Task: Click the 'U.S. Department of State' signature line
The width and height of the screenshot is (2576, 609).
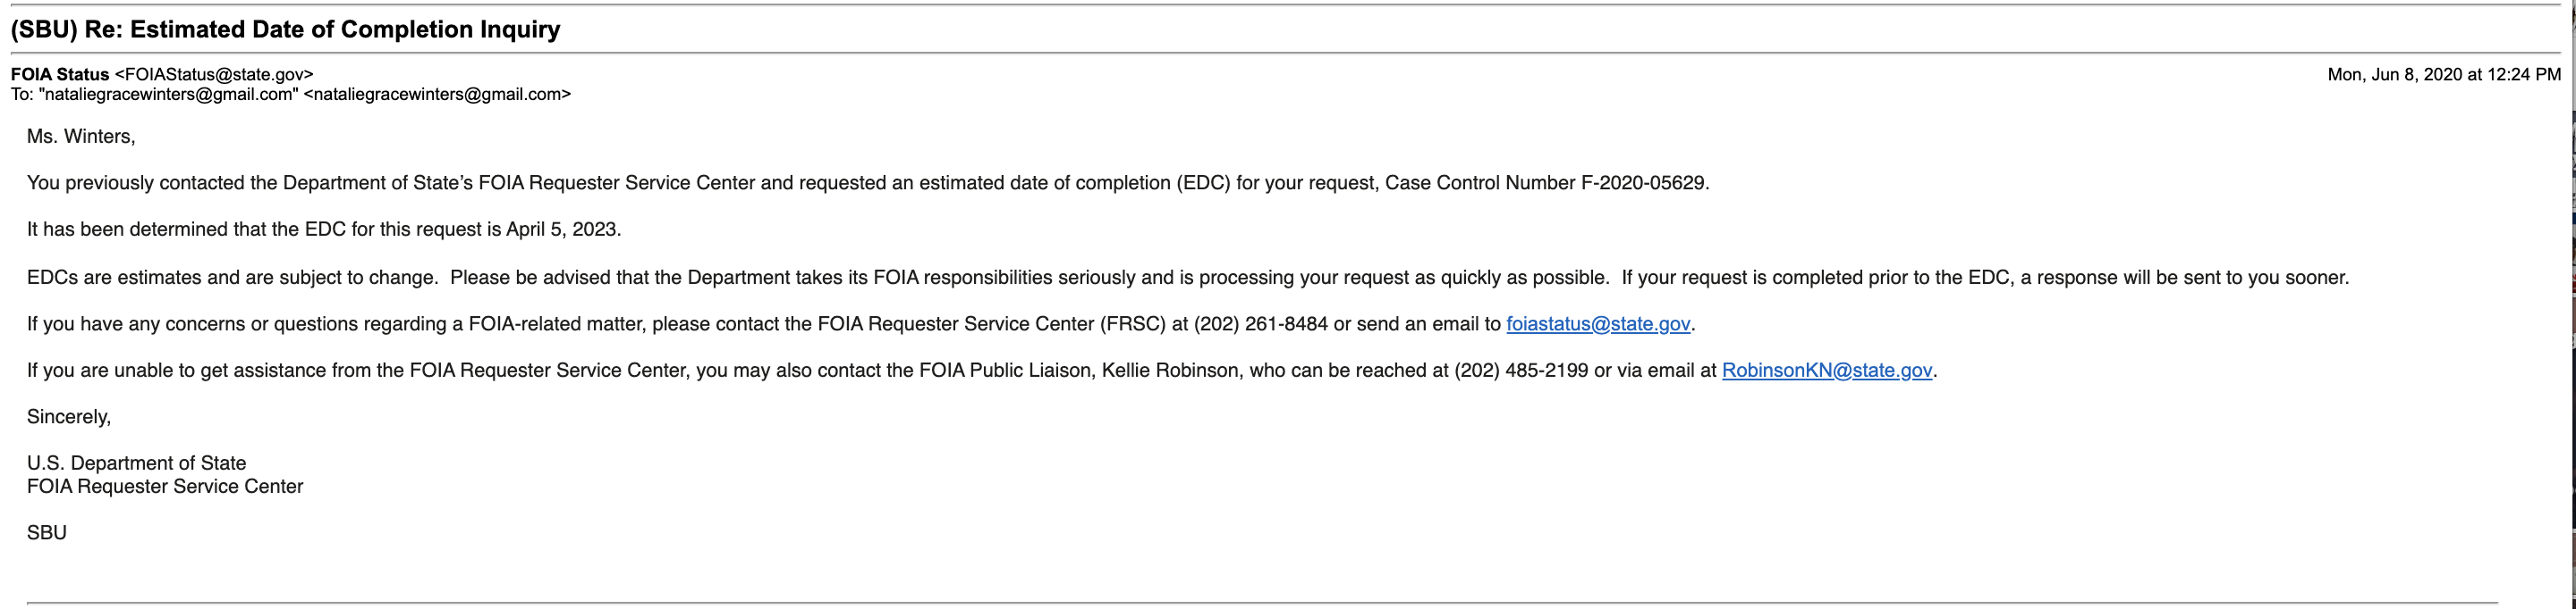Action: [136, 463]
